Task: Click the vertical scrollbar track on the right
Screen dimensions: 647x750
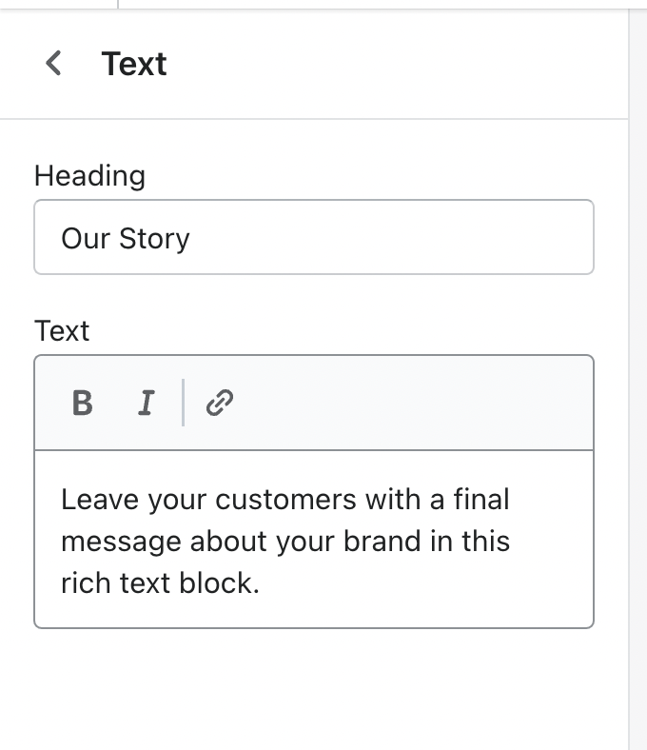Action: coord(638,381)
